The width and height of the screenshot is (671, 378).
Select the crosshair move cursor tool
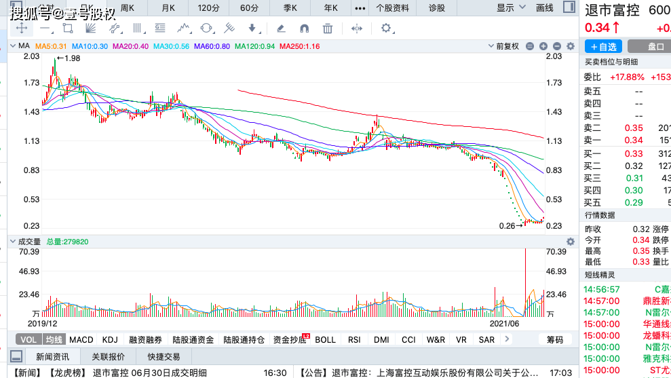(x=22, y=29)
